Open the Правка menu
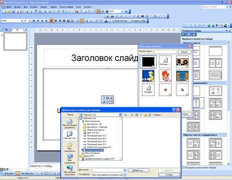This screenshot has height=180, width=232. click(17, 7)
